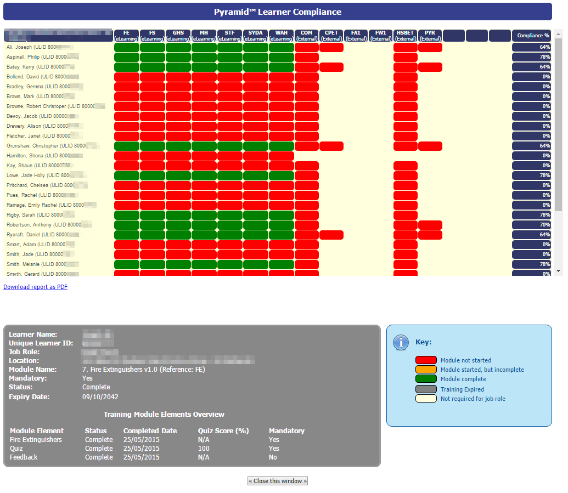This screenshot has height=493, width=568.
Task: Select the MH eLearning column header
Action: coord(204,36)
